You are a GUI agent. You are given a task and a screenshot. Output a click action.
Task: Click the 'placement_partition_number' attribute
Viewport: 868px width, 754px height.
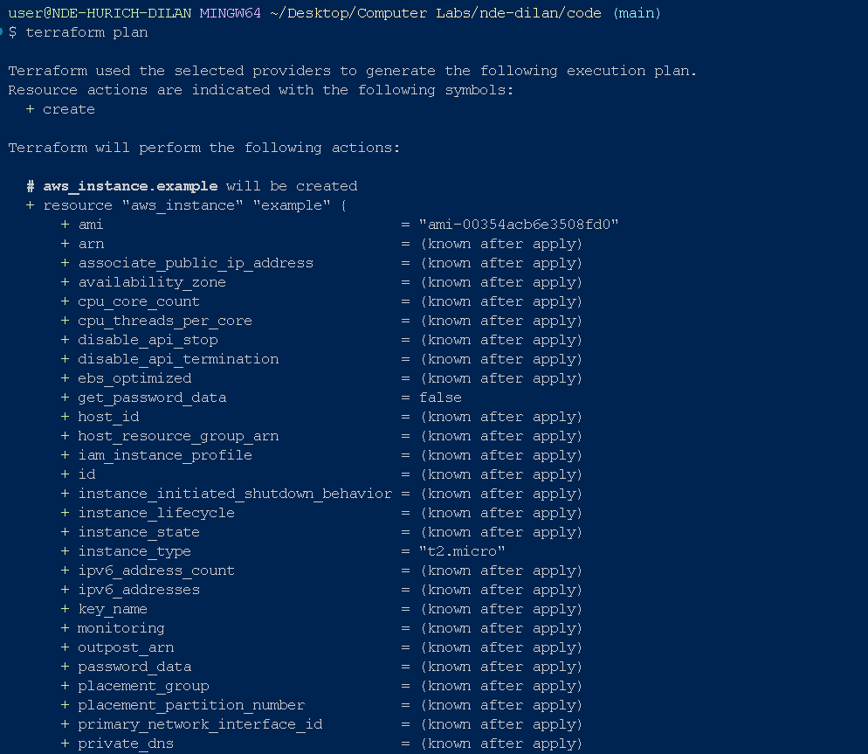(191, 705)
